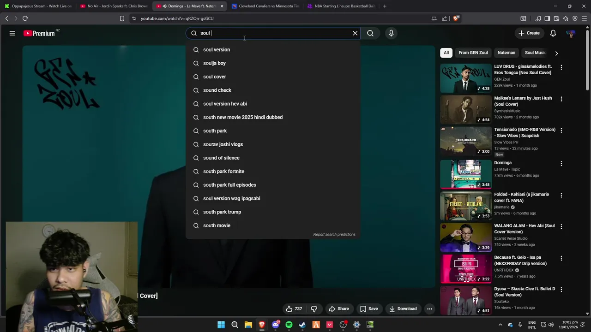This screenshot has height=332, width=591.
Task: Choose suggestion 'sound of silence'
Action: (272, 158)
